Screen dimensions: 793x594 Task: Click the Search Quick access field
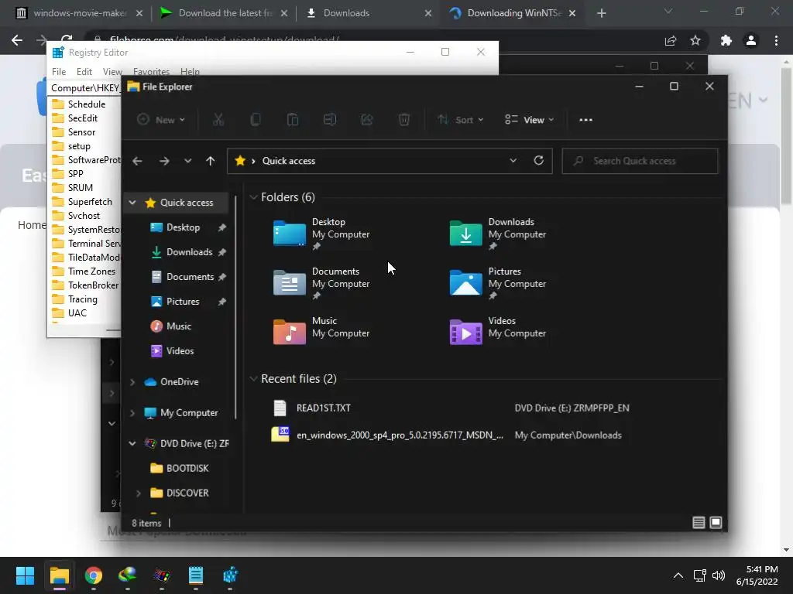pyautogui.click(x=640, y=161)
